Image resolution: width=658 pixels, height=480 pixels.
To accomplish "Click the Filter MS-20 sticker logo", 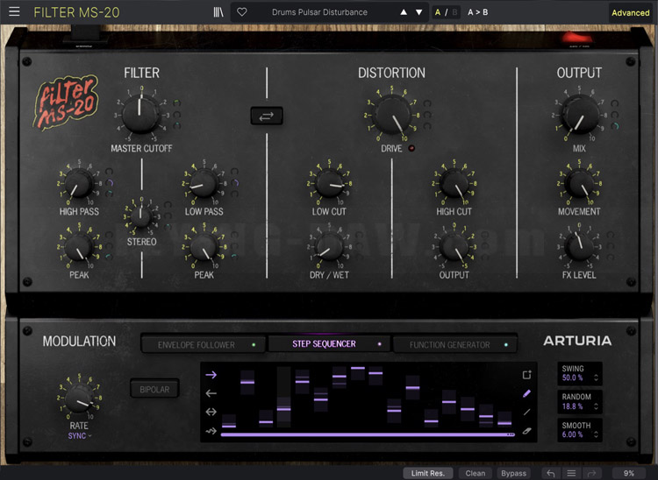I will pyautogui.click(x=66, y=102).
